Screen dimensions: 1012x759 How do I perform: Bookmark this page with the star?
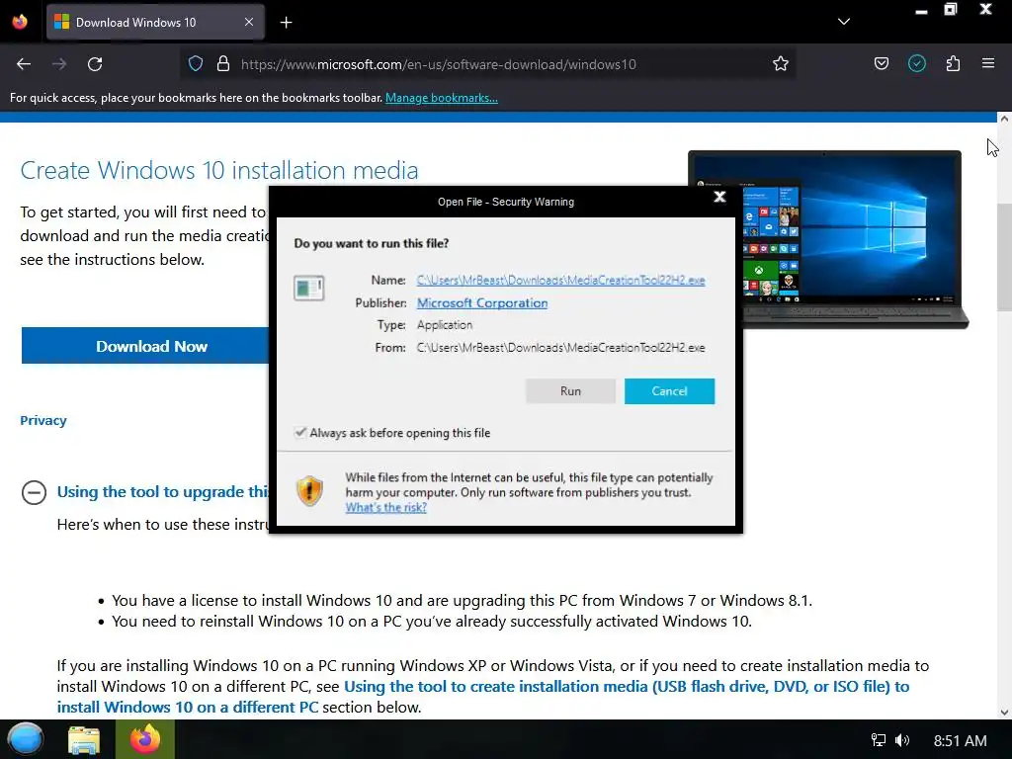tap(781, 64)
